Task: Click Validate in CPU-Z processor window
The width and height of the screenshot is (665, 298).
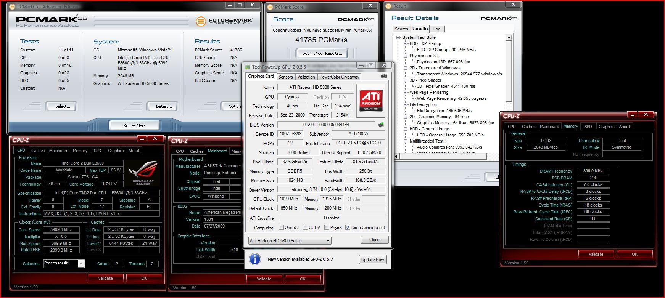Action: (105, 278)
